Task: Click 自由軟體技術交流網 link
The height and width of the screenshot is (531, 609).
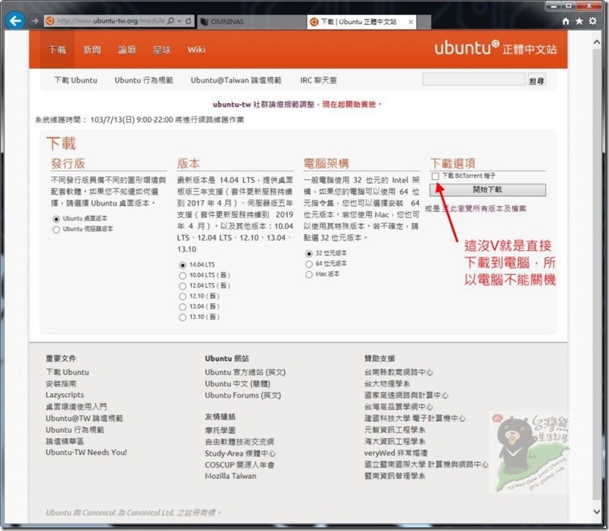Action: click(x=239, y=442)
